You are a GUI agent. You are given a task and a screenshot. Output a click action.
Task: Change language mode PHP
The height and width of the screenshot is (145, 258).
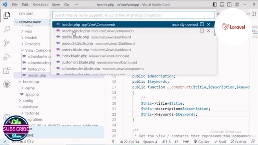pos(186,141)
